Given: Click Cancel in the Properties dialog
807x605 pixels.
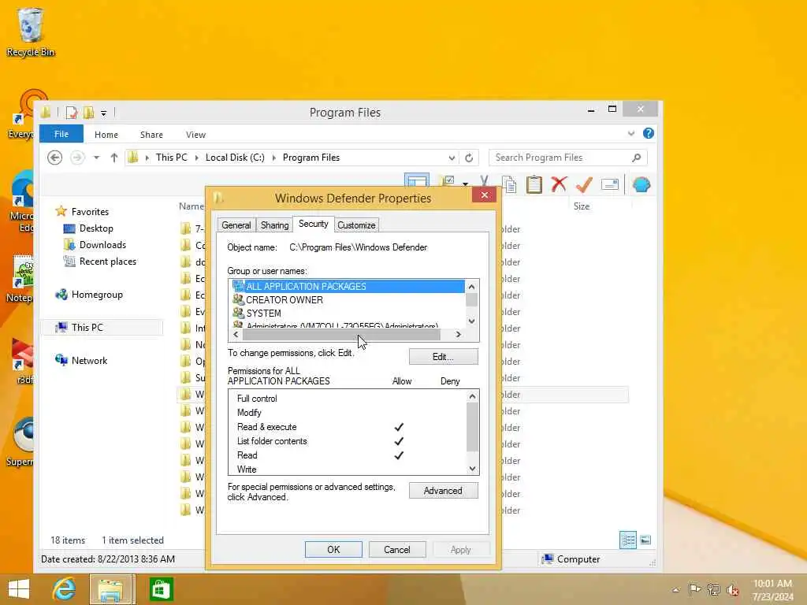Looking at the screenshot, I should tap(397, 549).
